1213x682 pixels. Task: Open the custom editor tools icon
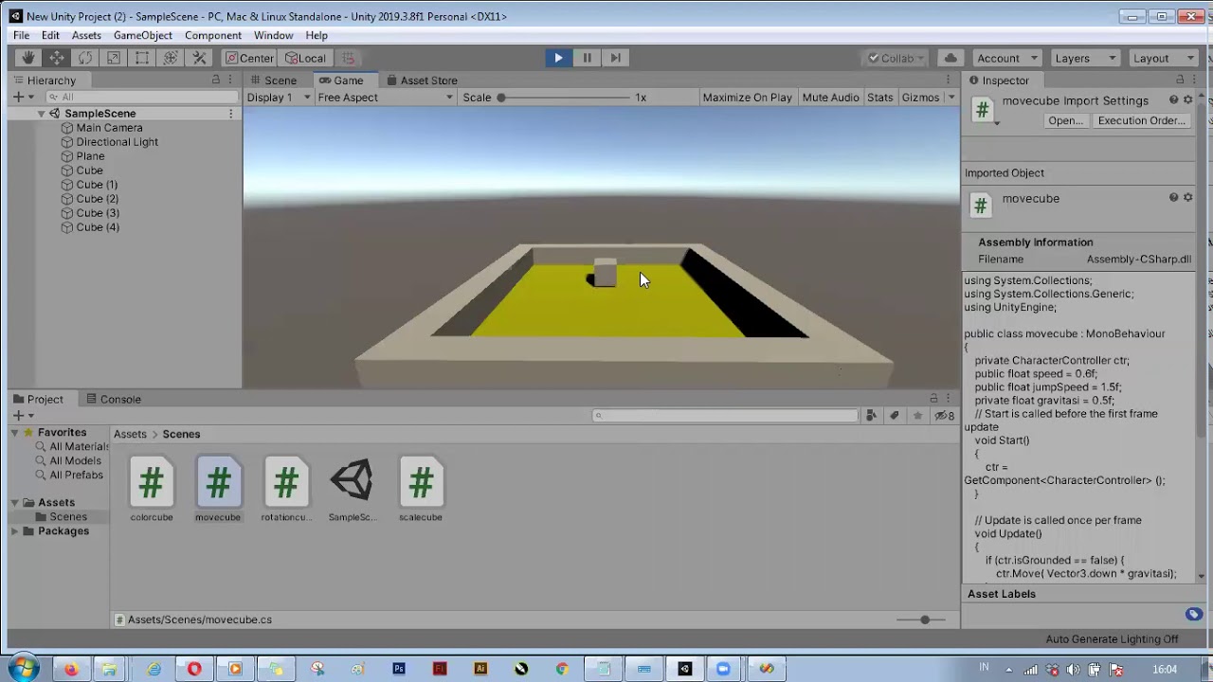pyautogui.click(x=200, y=58)
